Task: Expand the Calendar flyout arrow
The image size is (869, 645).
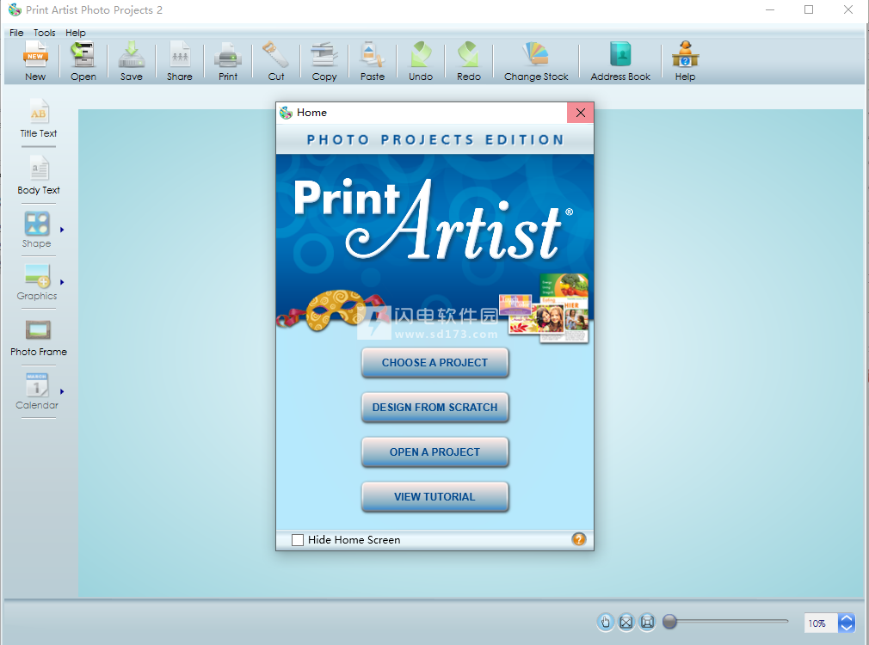Action: pyautogui.click(x=62, y=392)
